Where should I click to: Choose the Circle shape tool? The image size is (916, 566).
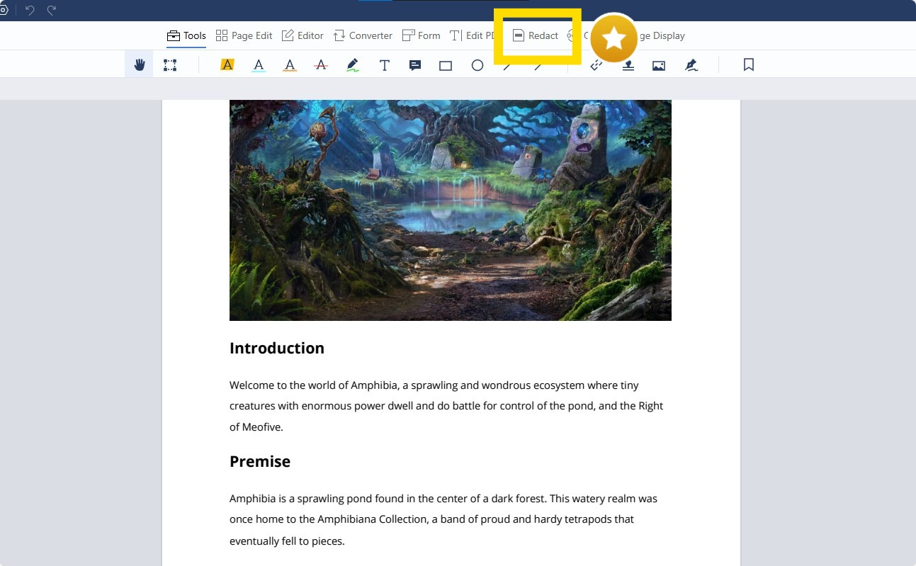477,65
